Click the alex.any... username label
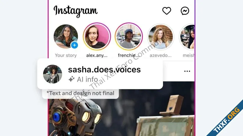The image size is (243, 136). pyautogui.click(x=97, y=55)
